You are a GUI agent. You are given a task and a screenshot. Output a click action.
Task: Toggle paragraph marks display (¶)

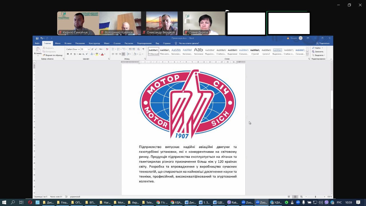(143, 49)
